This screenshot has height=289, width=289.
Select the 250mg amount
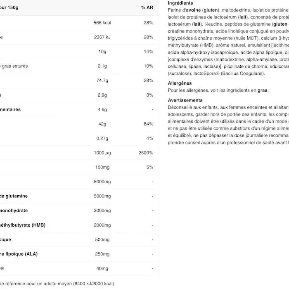pos(102,254)
